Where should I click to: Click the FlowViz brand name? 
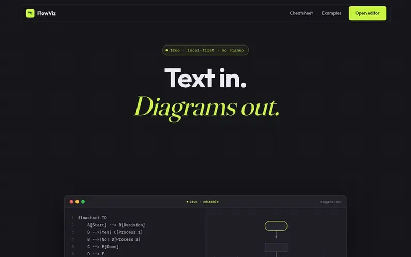click(47, 13)
